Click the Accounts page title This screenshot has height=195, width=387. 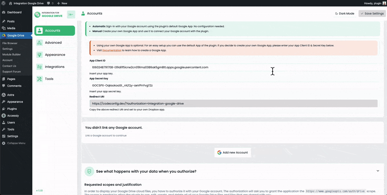point(95,13)
